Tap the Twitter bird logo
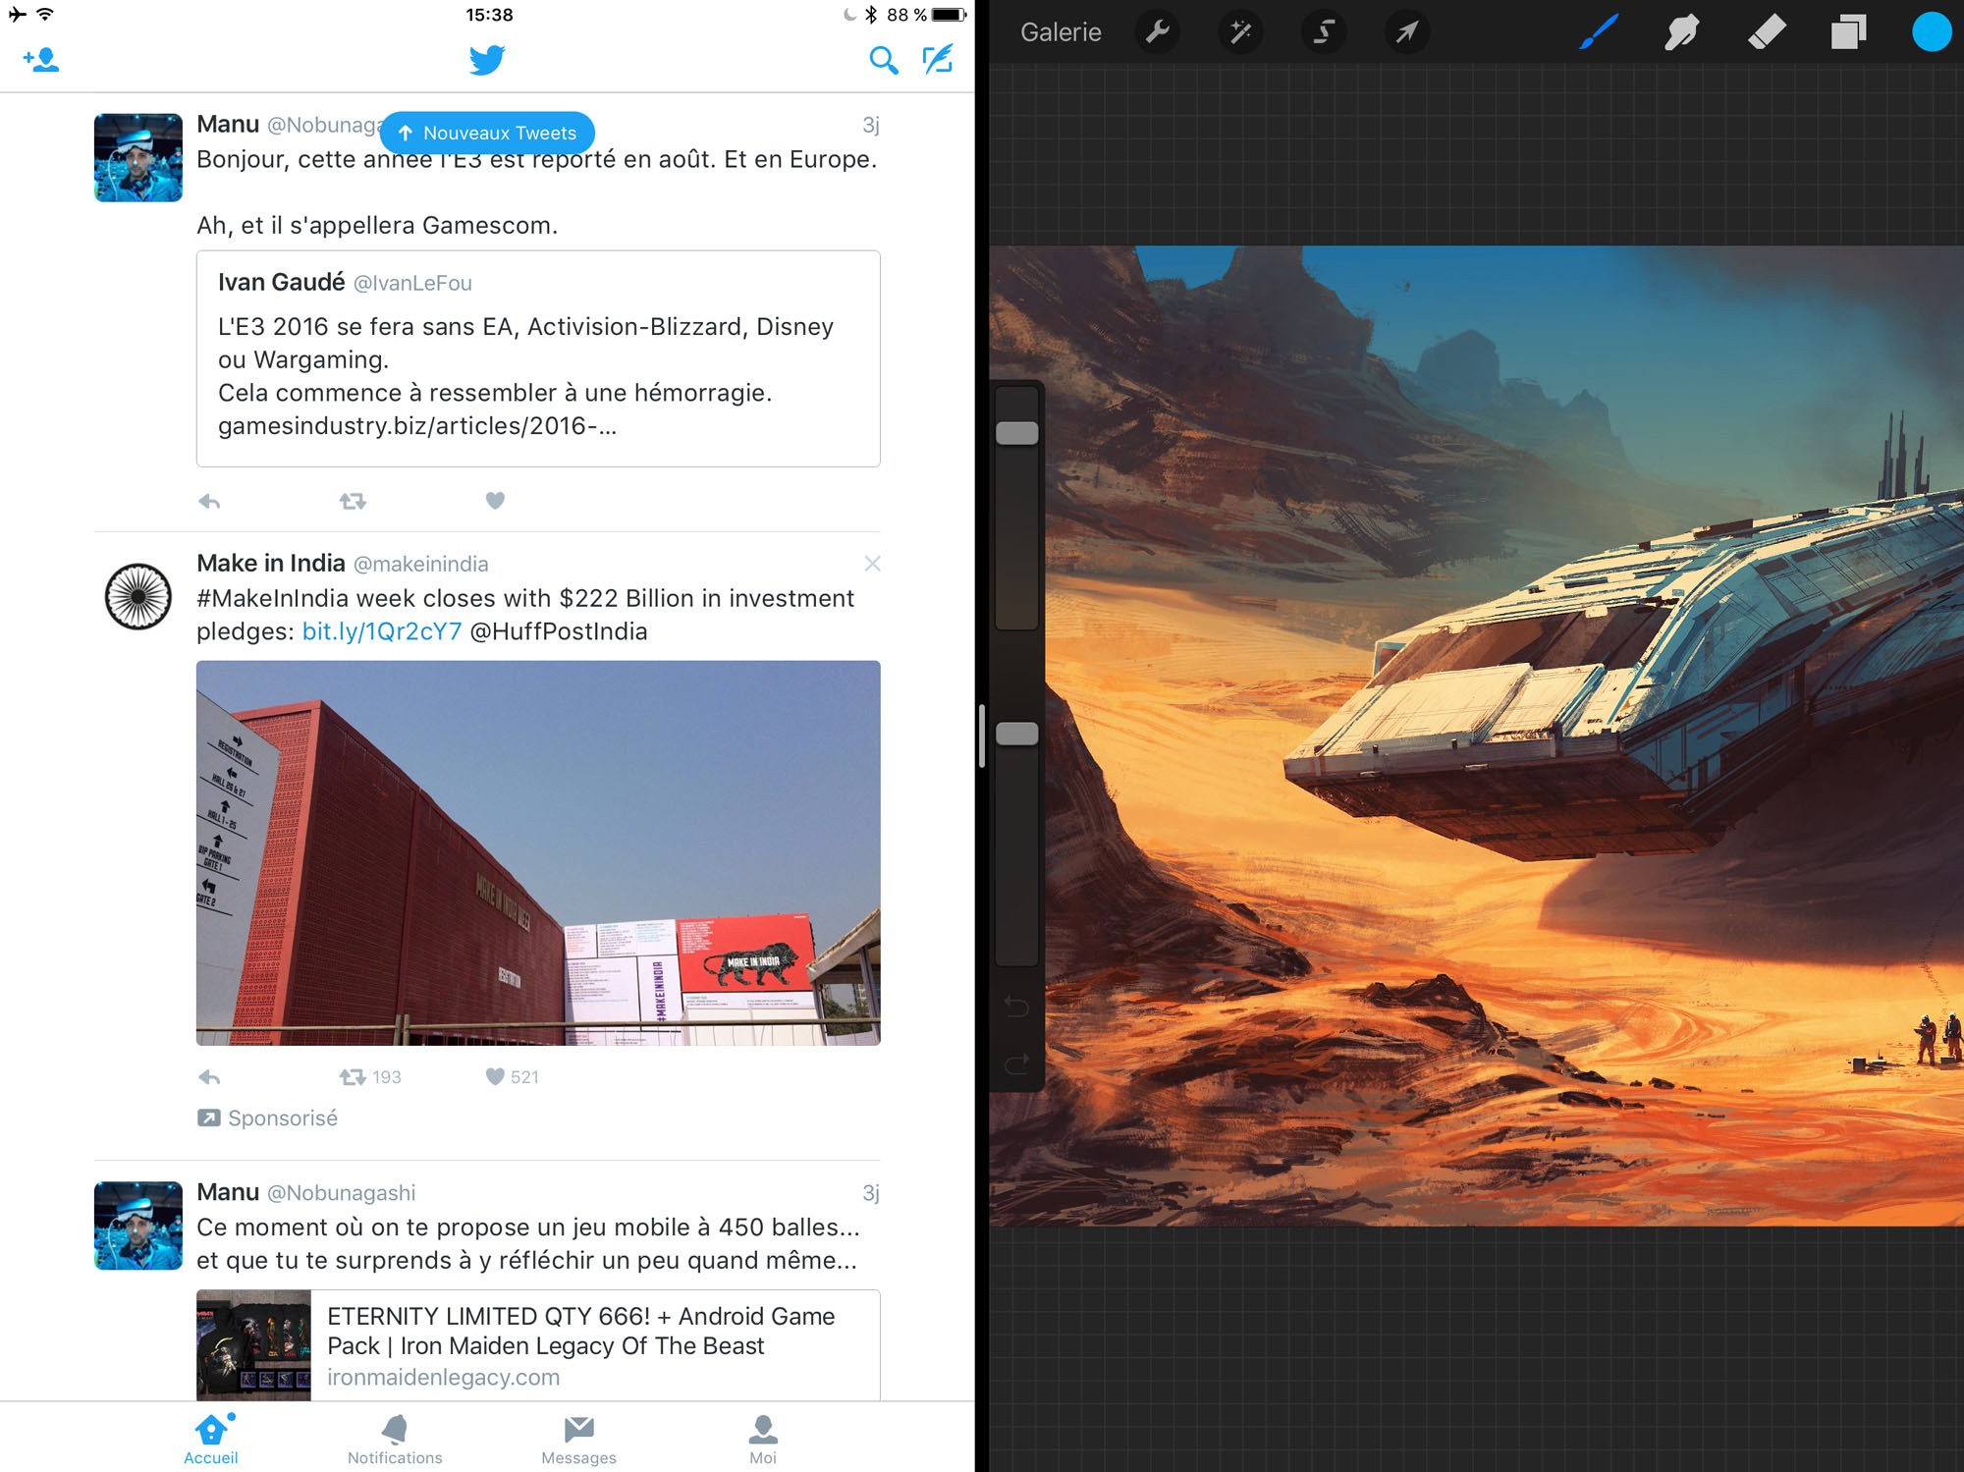Viewport: 1964px width, 1472px height. 487,60
